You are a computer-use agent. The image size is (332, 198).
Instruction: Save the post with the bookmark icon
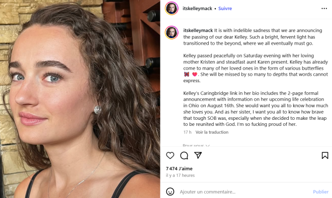click(325, 155)
